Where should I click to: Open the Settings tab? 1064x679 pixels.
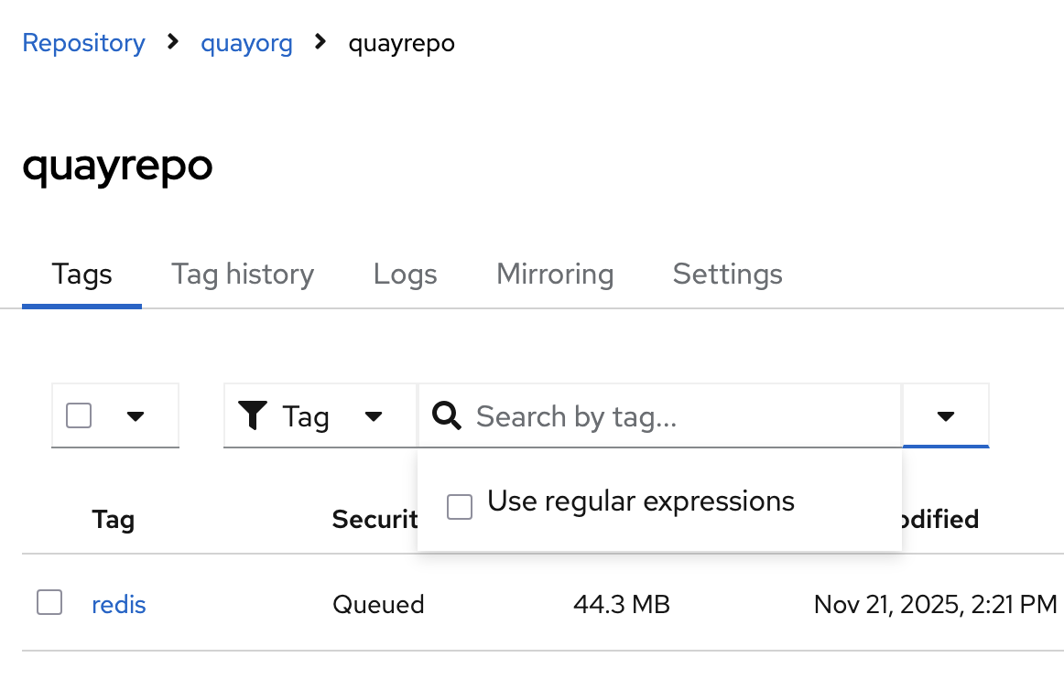[x=727, y=275]
